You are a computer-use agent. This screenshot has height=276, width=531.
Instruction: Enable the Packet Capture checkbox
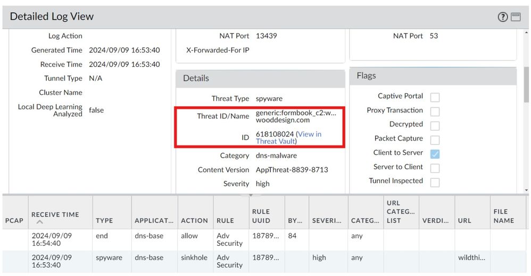point(435,140)
